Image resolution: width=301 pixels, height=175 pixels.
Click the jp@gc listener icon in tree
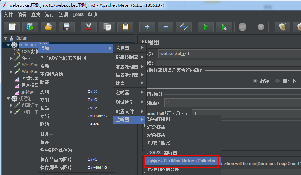pyautogui.click(x=17, y=92)
